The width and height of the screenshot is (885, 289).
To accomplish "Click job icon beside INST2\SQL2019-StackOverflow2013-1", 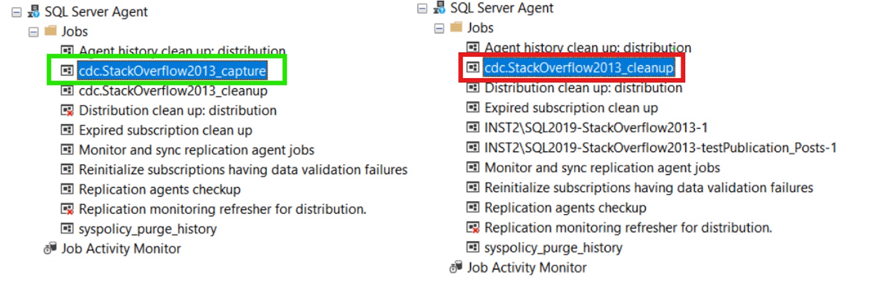I will 473,127.
